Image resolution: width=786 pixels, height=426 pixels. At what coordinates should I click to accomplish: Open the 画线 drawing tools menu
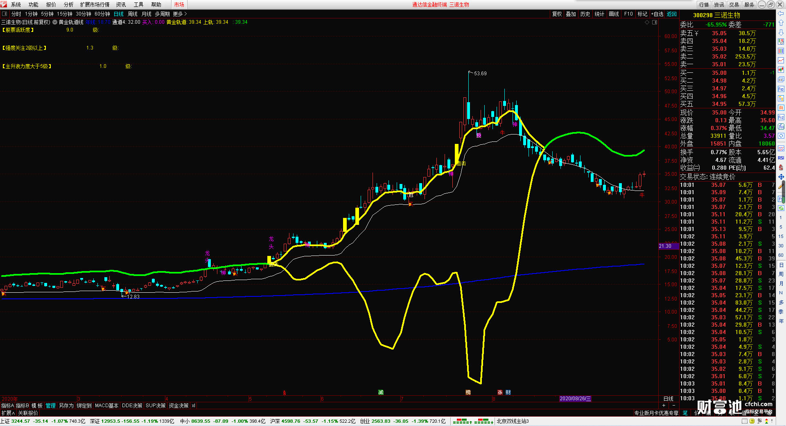(x=614, y=14)
